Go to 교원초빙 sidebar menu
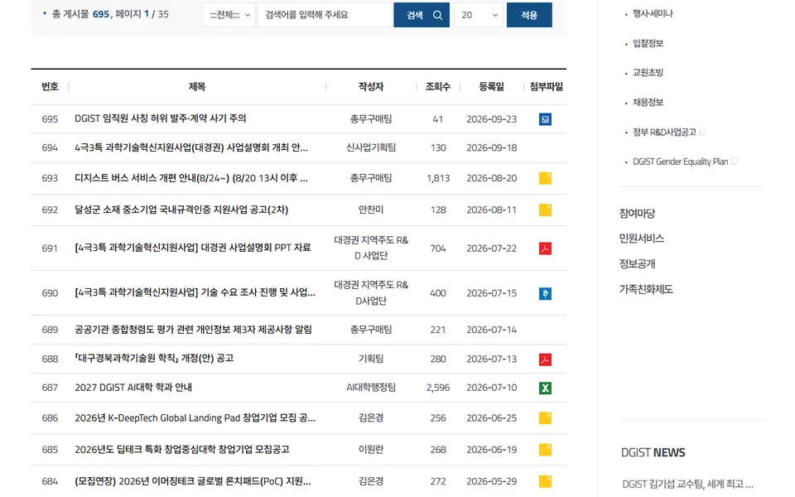The image size is (795, 497). pyautogui.click(x=648, y=73)
